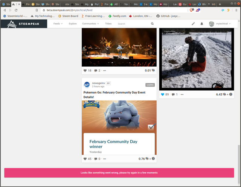View payout 6.43 on the snow post
The image size is (241, 187).
(224, 94)
